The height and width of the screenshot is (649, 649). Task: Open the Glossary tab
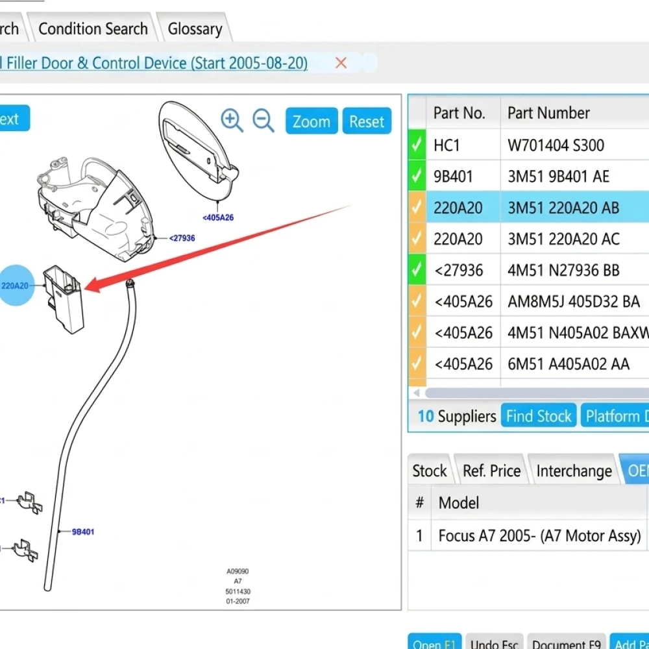[x=195, y=29]
